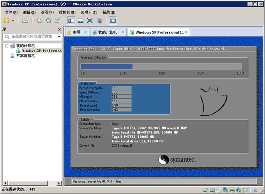This screenshot has width=265, height=194.
Task: Click Restoring remaining NTFS MFT files status
Action: click(97, 181)
